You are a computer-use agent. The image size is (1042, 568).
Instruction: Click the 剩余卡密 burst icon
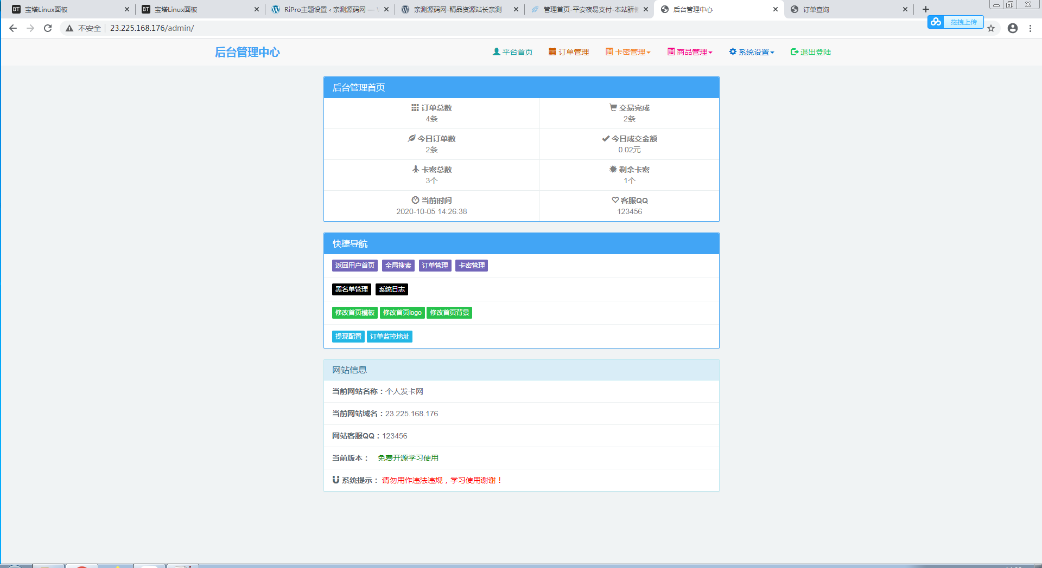click(613, 169)
